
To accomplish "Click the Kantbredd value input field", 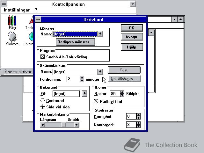I will click(x=131, y=125).
